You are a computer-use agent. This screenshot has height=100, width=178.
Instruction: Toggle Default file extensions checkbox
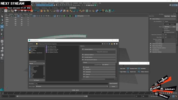coord(96,52)
